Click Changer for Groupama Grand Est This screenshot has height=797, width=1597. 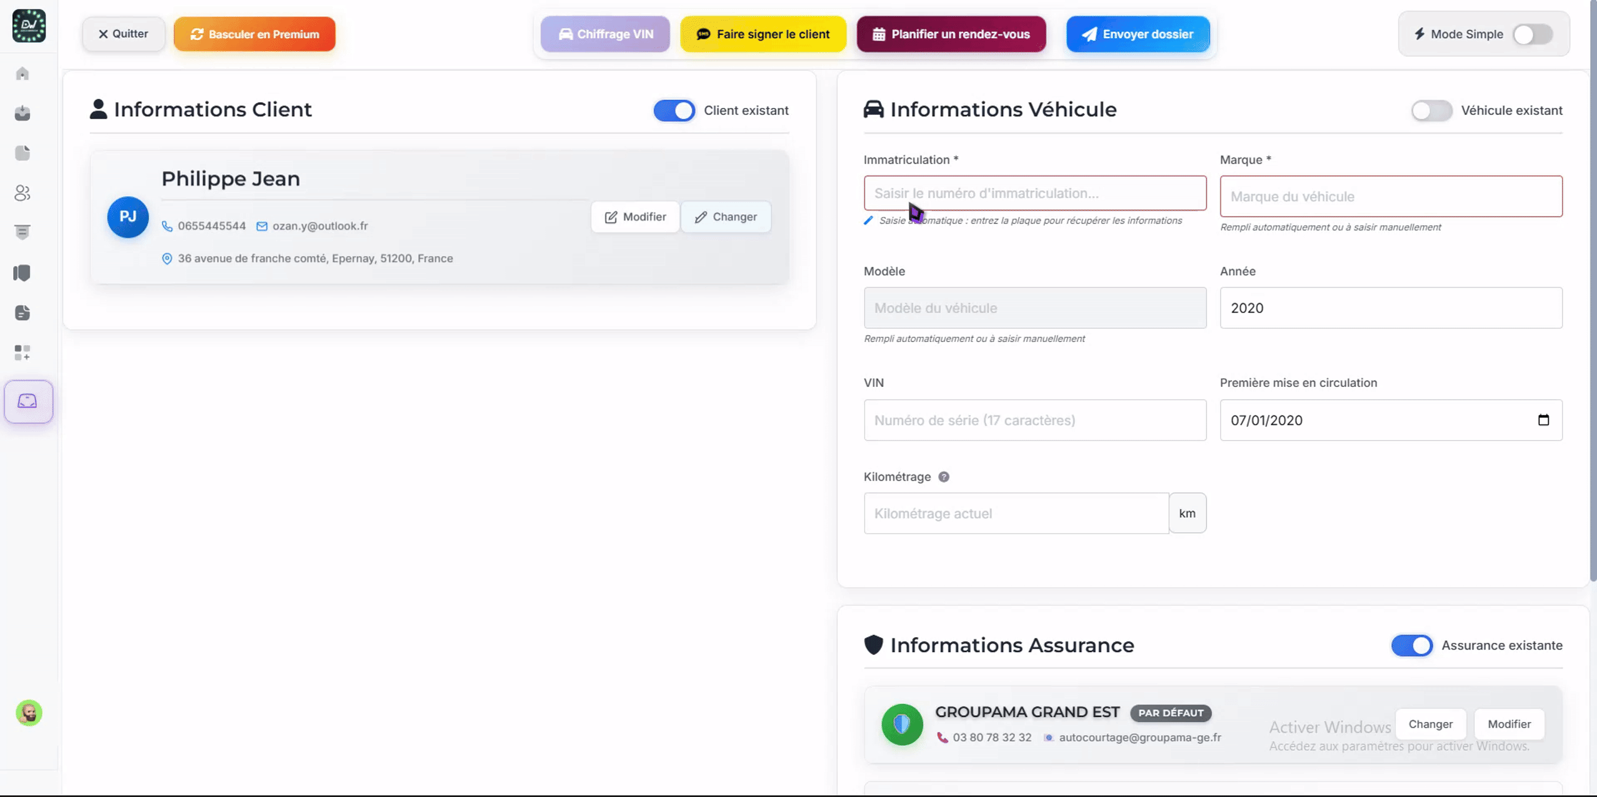coord(1430,724)
